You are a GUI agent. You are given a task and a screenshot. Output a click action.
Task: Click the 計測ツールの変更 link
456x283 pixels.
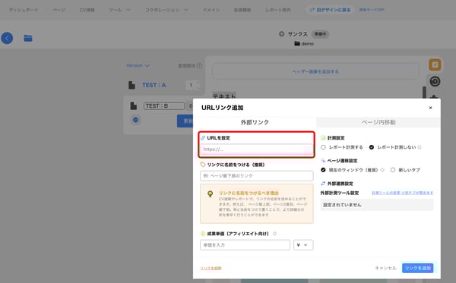pyautogui.click(x=403, y=193)
